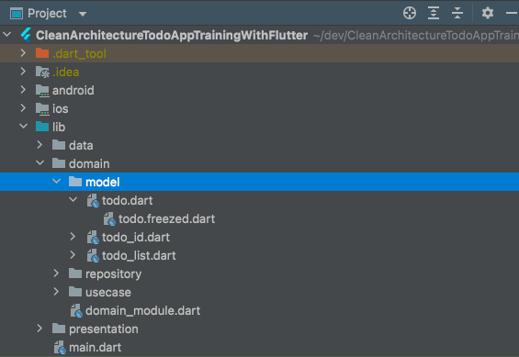Expand the repository folder
Screen dimensions: 519x357
click(x=56, y=273)
